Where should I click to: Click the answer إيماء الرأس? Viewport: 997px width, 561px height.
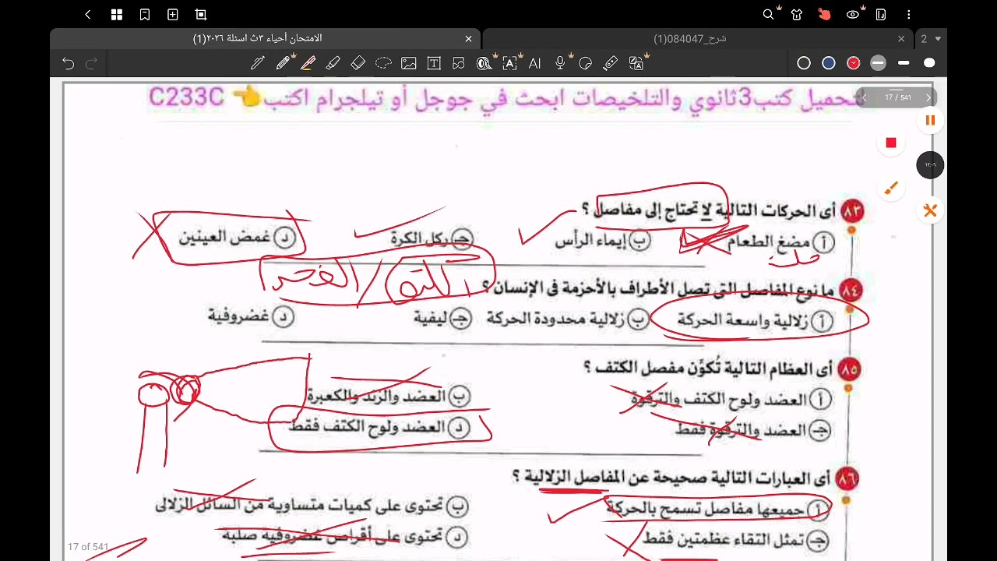tap(602, 242)
